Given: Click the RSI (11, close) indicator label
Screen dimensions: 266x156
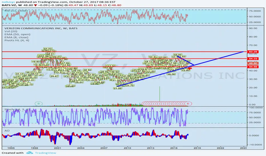Looking at the screenshot, I should coord(16,10).
